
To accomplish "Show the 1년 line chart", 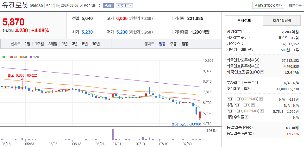I will point(65,44).
